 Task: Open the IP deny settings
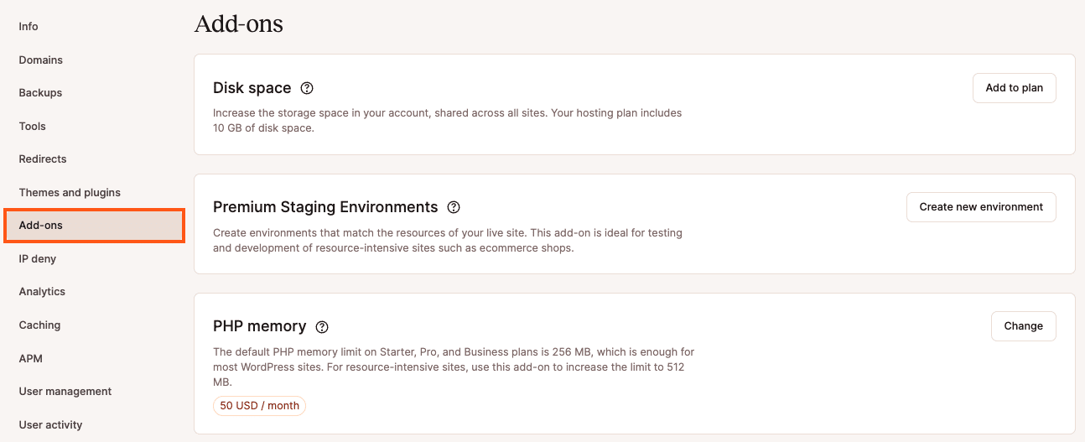[38, 259]
